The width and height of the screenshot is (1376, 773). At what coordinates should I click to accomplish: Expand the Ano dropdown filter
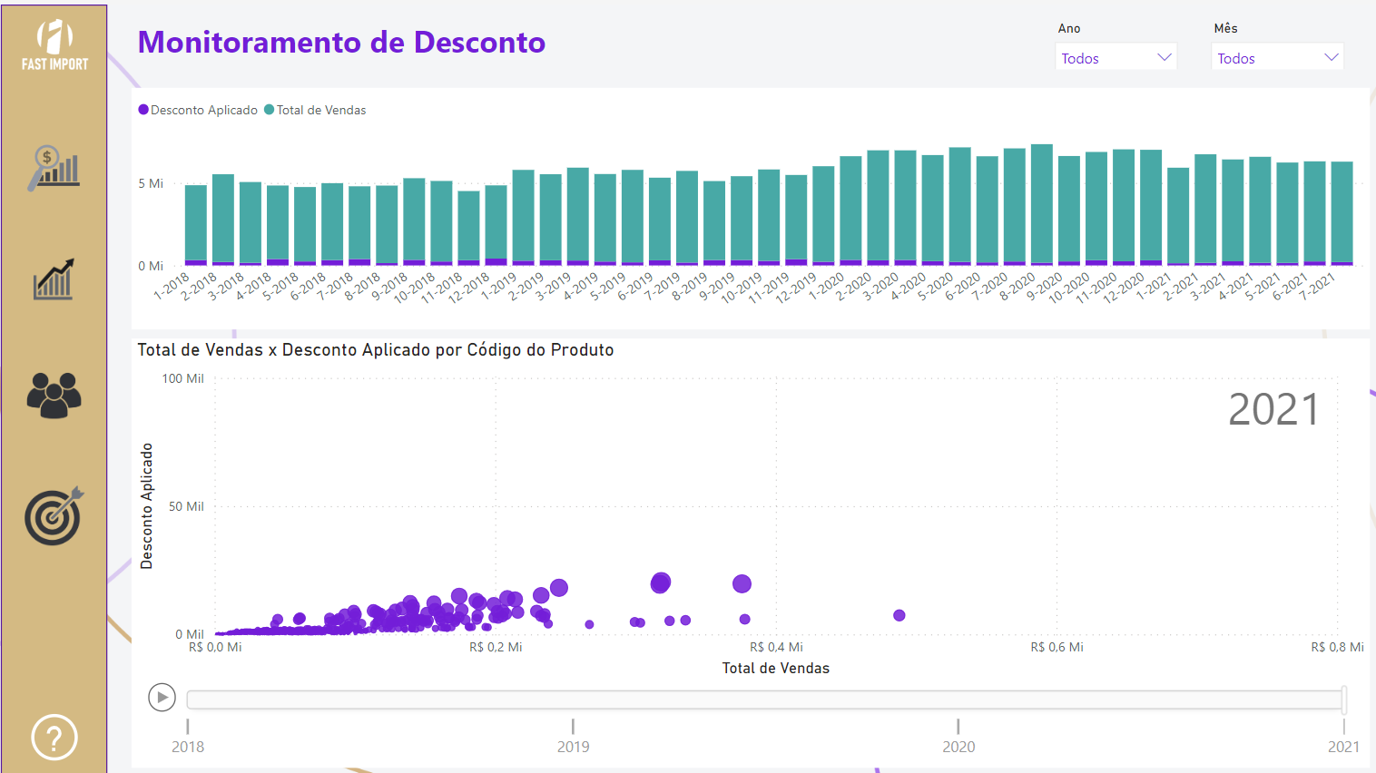(1116, 58)
